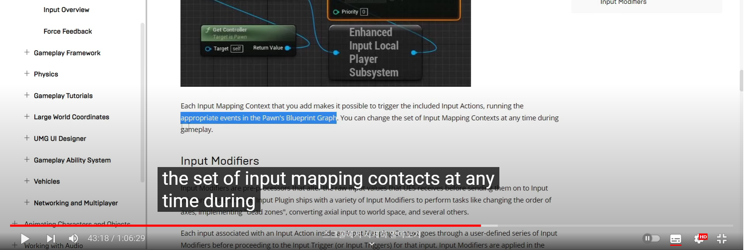Skip to the next video
The width and height of the screenshot is (751, 250).
51,239
